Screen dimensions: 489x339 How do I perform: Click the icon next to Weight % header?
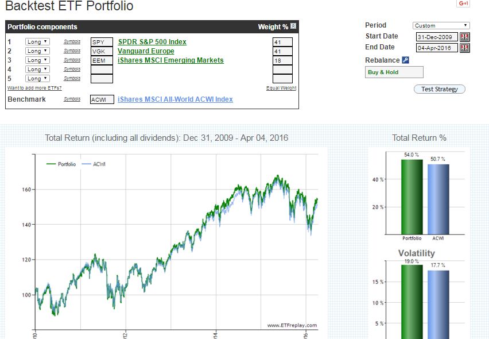point(293,26)
